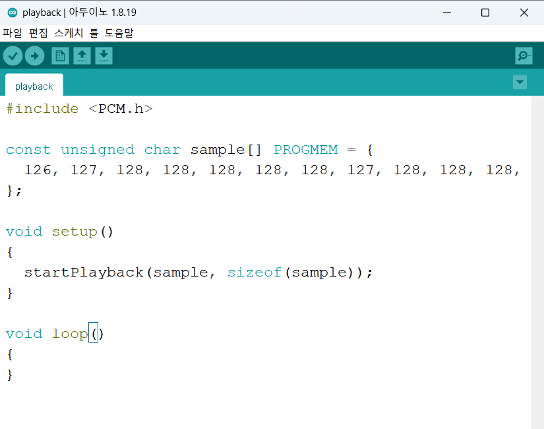This screenshot has width=544, height=429.
Task: Click the const keyword
Action: coord(28,150)
